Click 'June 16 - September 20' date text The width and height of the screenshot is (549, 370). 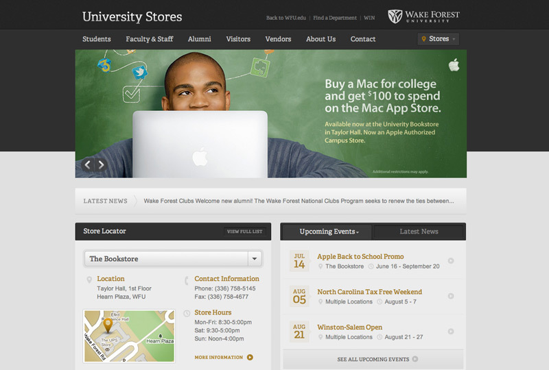[408, 266]
